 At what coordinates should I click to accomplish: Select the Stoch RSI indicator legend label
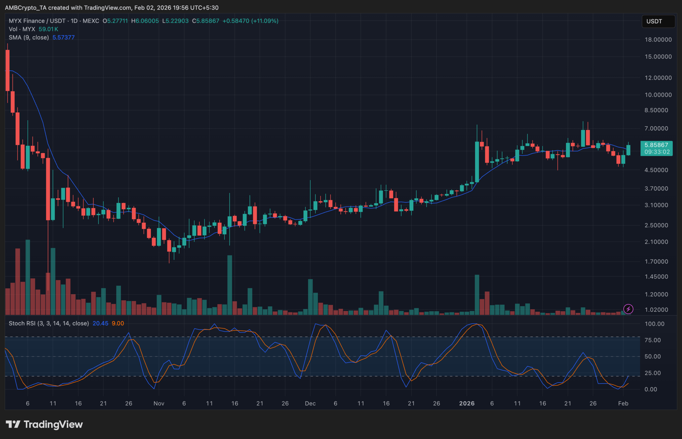coord(49,323)
